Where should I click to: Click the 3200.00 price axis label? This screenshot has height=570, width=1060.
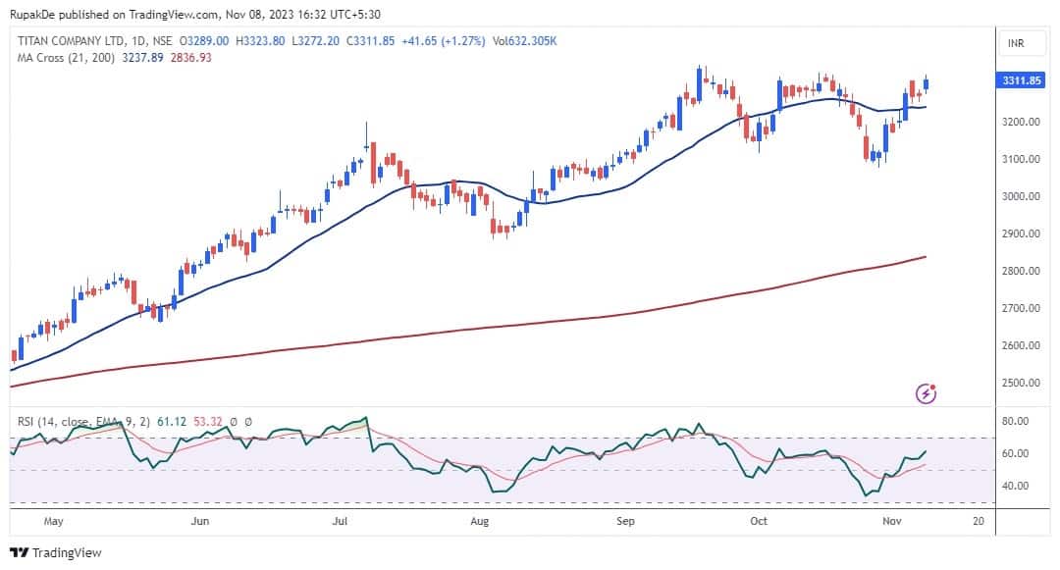[x=1021, y=123]
